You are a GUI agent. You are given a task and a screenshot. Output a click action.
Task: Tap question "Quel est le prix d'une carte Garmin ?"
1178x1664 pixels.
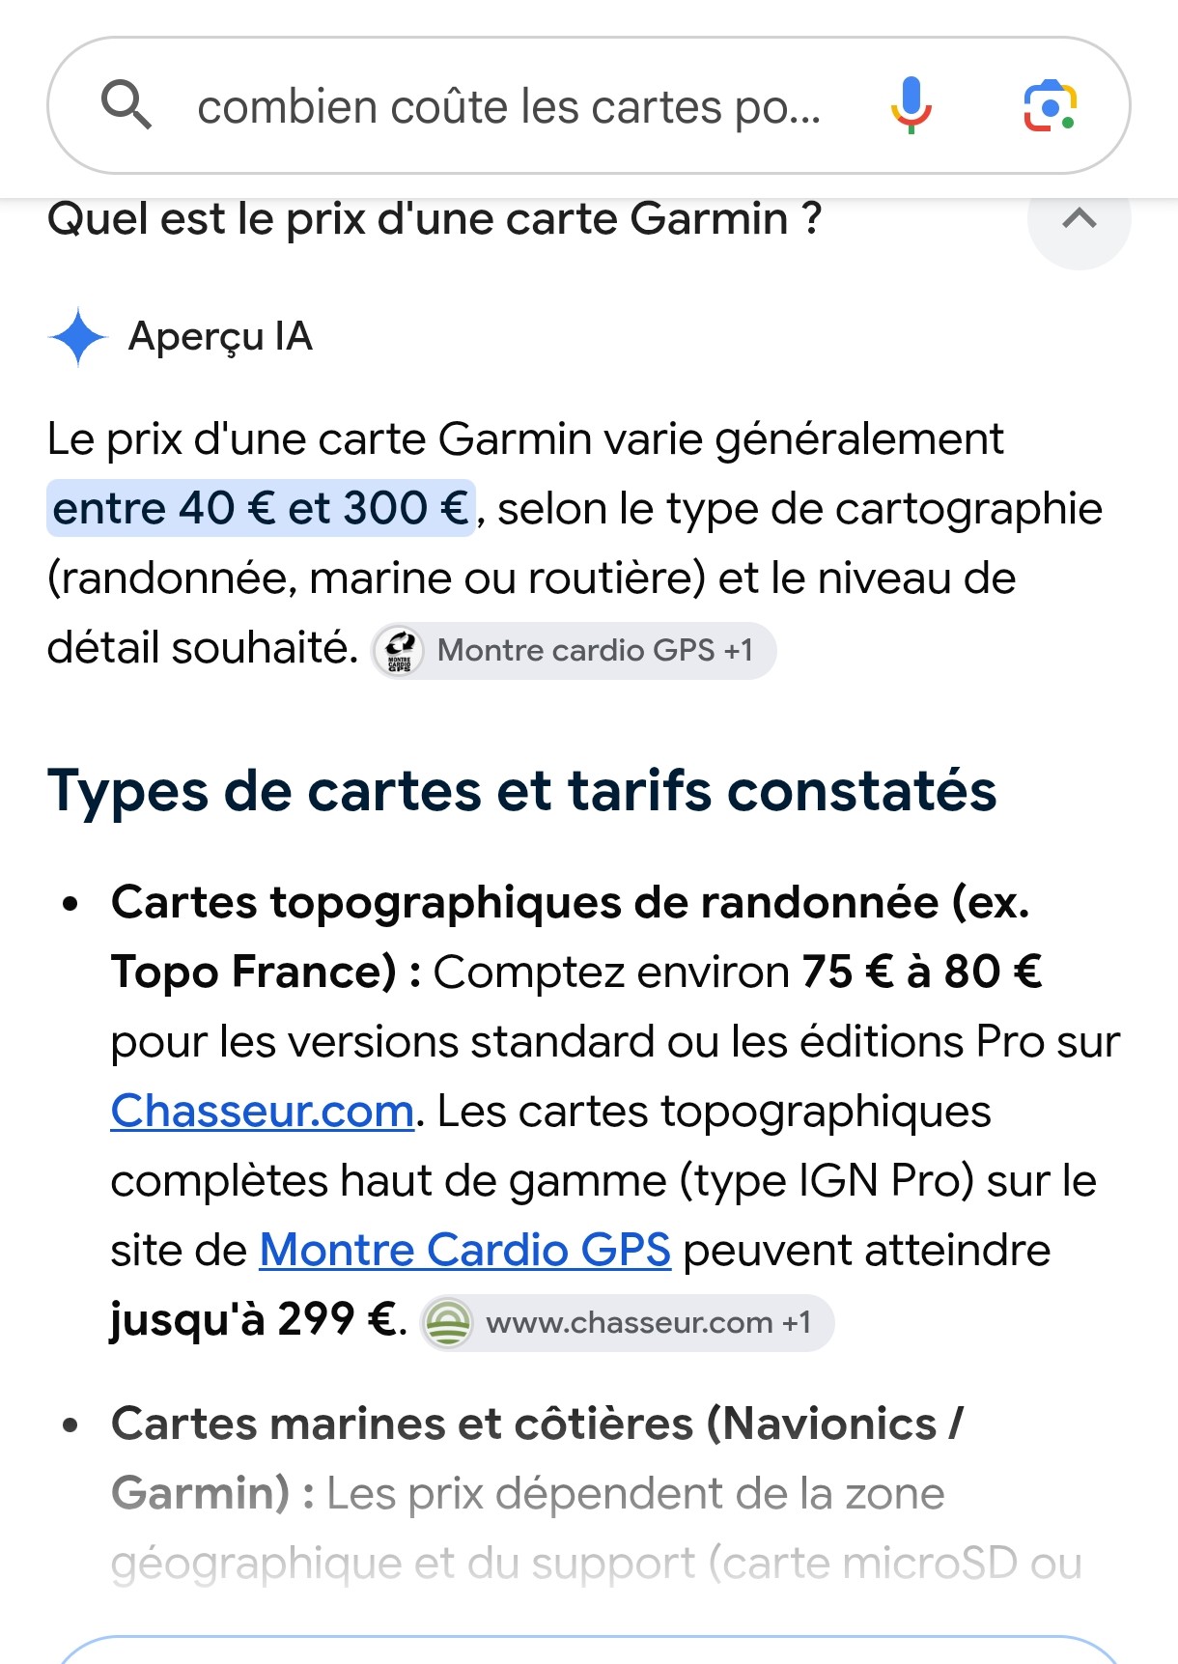point(435,219)
